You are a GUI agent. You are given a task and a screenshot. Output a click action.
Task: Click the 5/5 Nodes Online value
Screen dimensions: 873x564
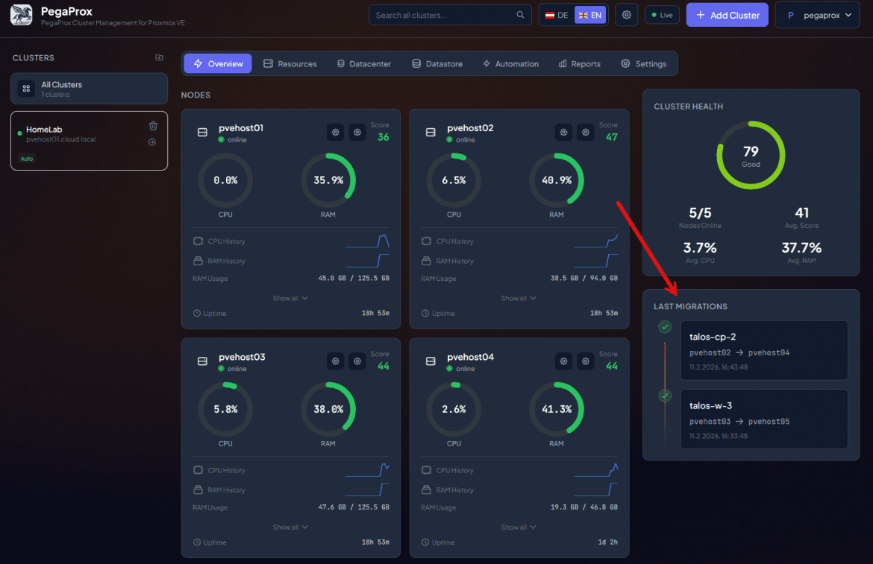(700, 213)
